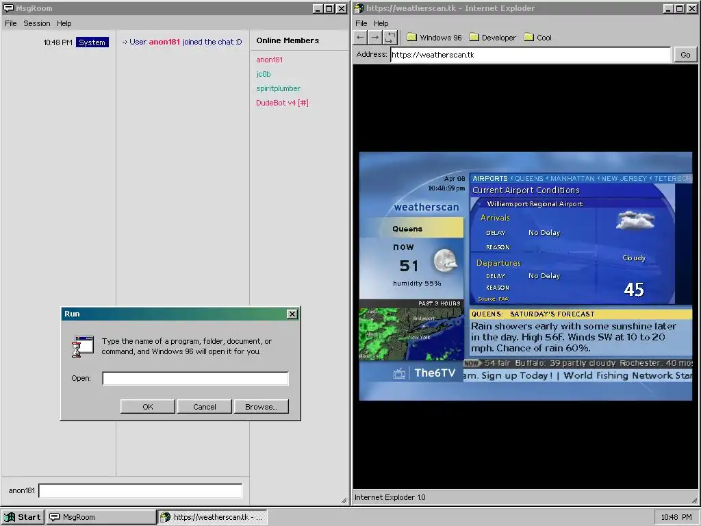
Task: Click the System sender label in chat
Action: pos(92,42)
